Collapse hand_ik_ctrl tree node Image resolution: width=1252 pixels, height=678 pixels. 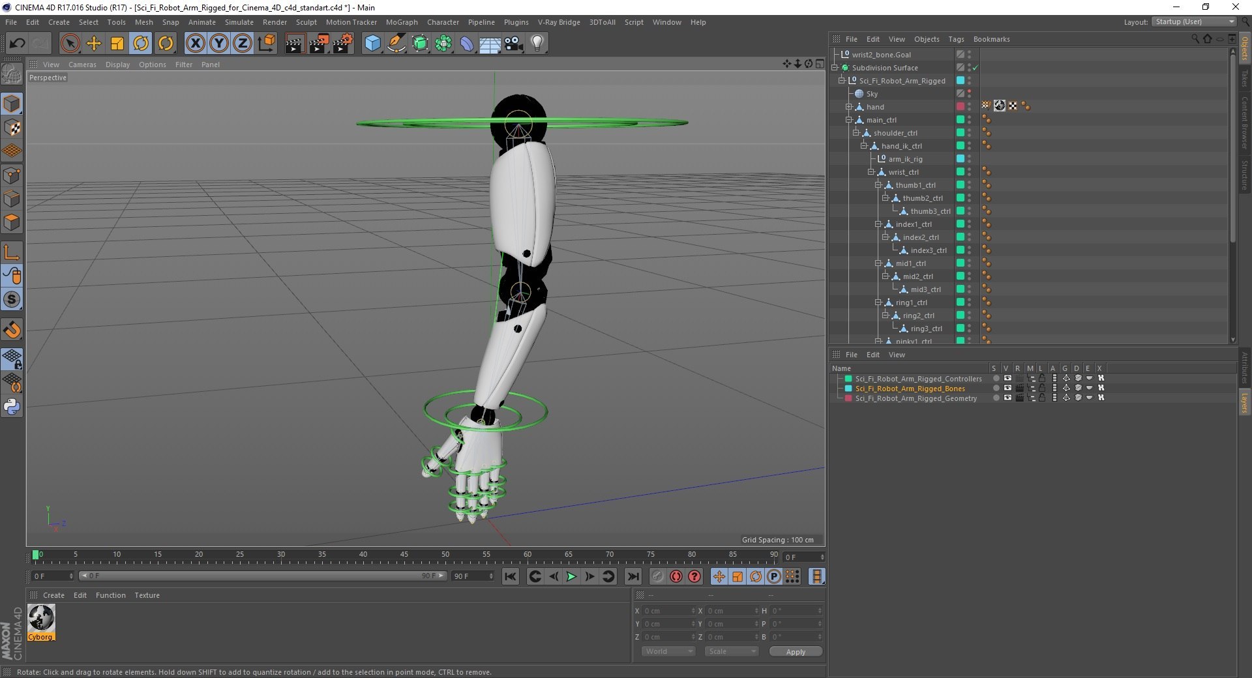coord(863,146)
